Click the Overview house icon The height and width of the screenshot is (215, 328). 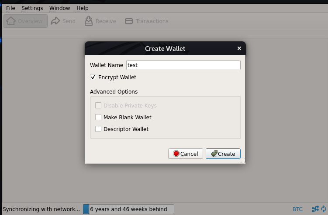[11, 21]
